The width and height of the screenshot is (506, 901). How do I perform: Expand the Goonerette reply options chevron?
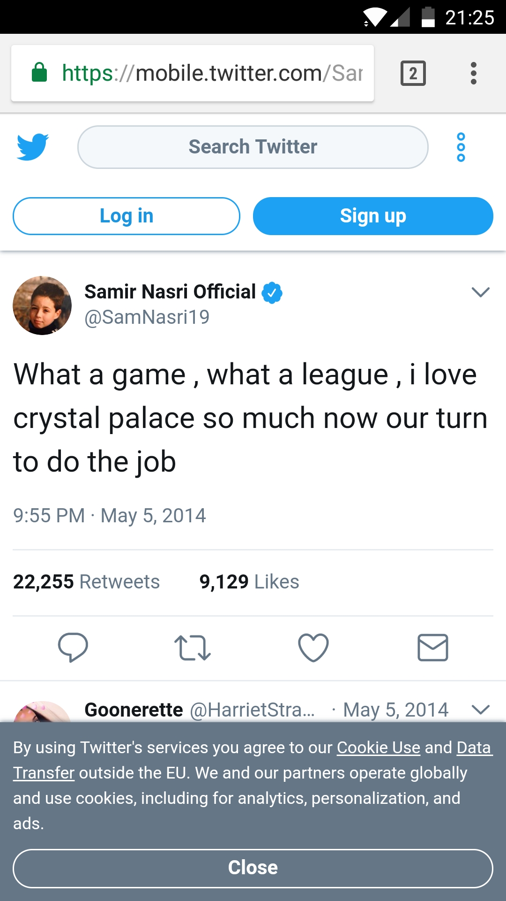click(x=480, y=710)
